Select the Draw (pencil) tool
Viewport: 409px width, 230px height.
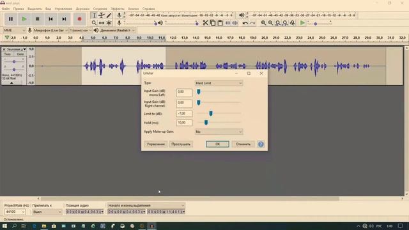(x=109, y=15)
